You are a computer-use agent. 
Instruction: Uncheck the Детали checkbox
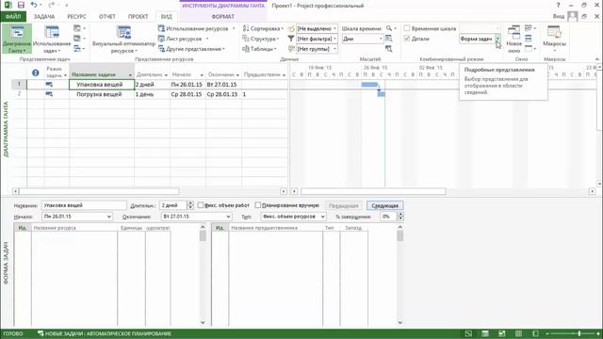pos(407,39)
